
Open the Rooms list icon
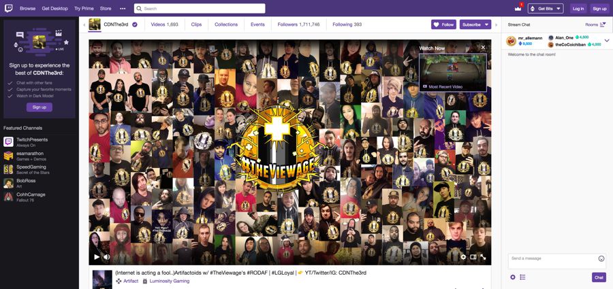click(603, 24)
